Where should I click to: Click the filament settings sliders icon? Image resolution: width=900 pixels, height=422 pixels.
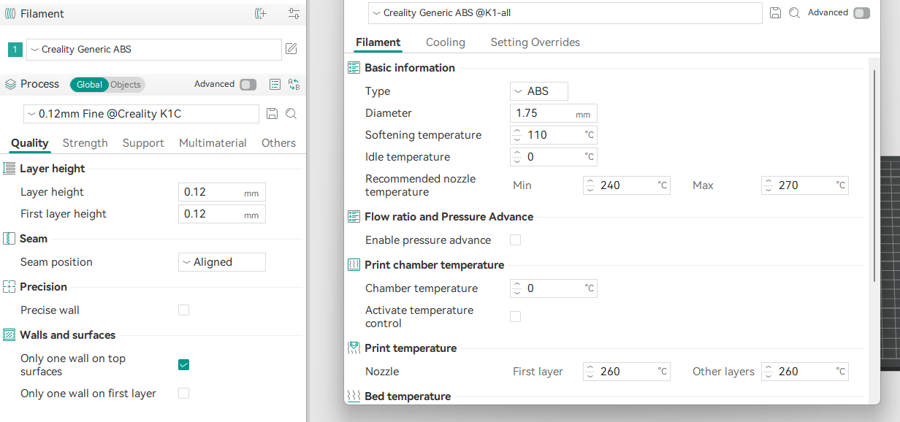point(294,14)
